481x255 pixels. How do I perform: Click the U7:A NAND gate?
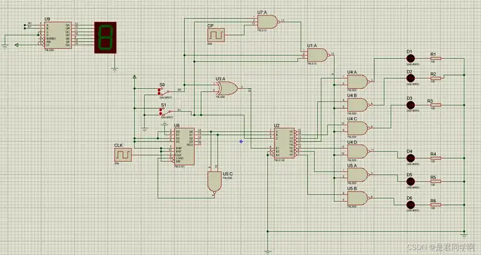click(268, 22)
